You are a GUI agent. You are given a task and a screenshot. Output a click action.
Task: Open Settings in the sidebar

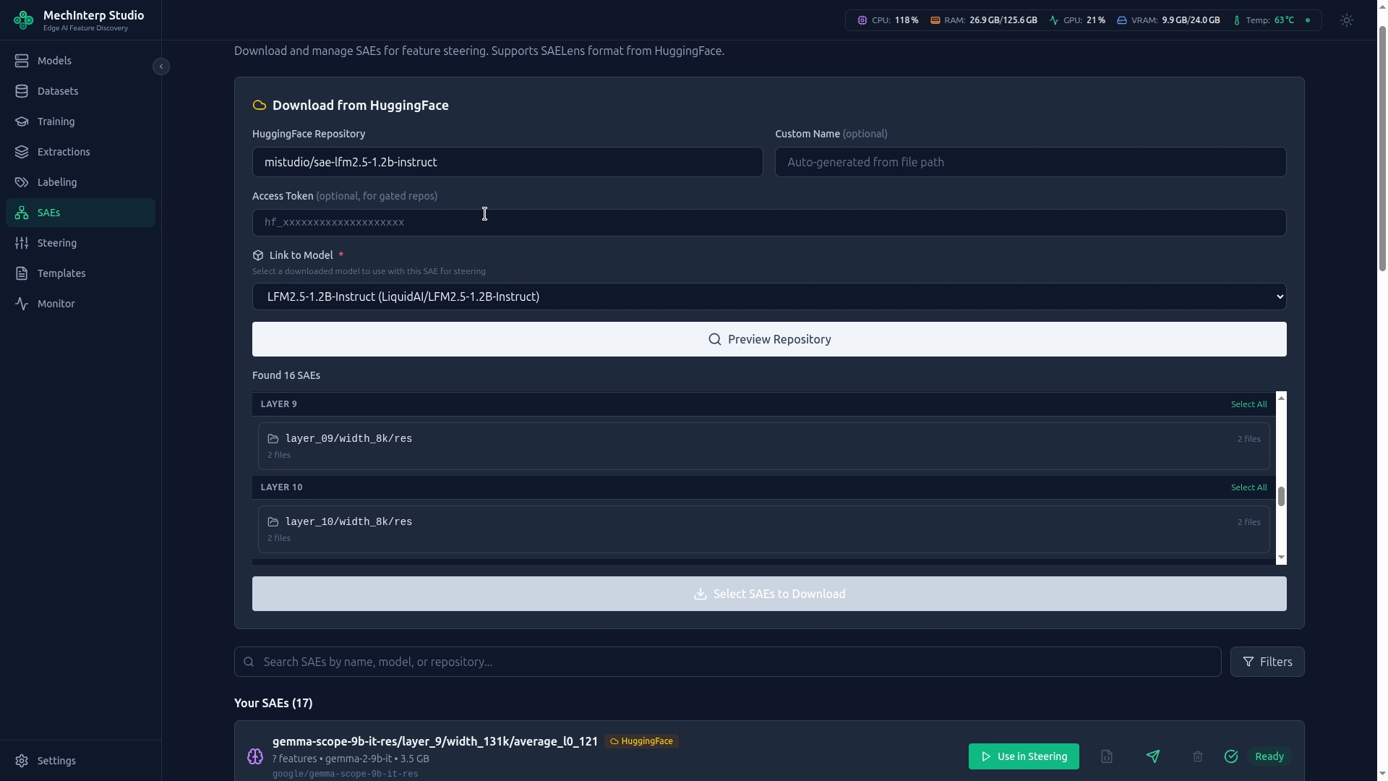[x=80, y=761]
